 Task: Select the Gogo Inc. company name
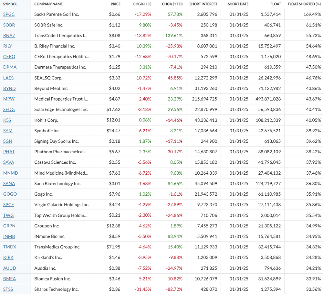point(44,194)
